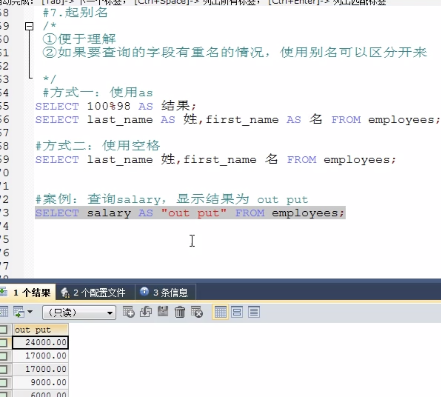Switch result to grid view
Screen dimensions: 441x397
220,312
